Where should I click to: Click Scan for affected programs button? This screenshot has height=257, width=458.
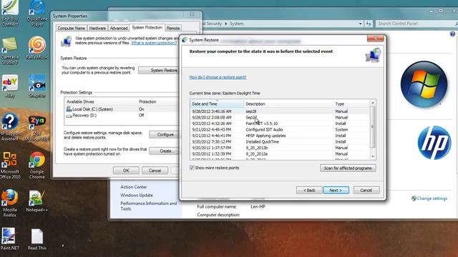coord(348,168)
